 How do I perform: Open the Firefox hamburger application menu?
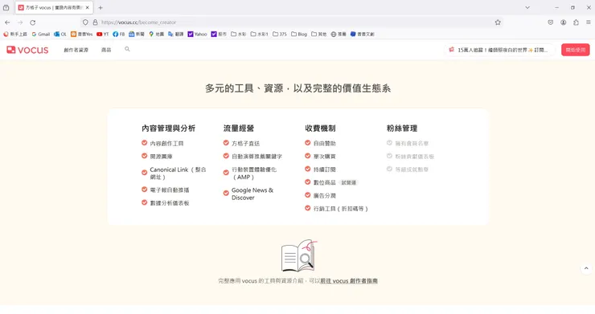pyautogui.click(x=589, y=22)
